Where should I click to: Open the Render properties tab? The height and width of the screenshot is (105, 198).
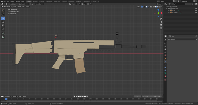(x=165, y=43)
